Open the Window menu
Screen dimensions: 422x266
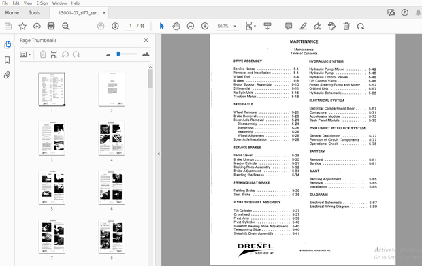[x=59, y=3]
